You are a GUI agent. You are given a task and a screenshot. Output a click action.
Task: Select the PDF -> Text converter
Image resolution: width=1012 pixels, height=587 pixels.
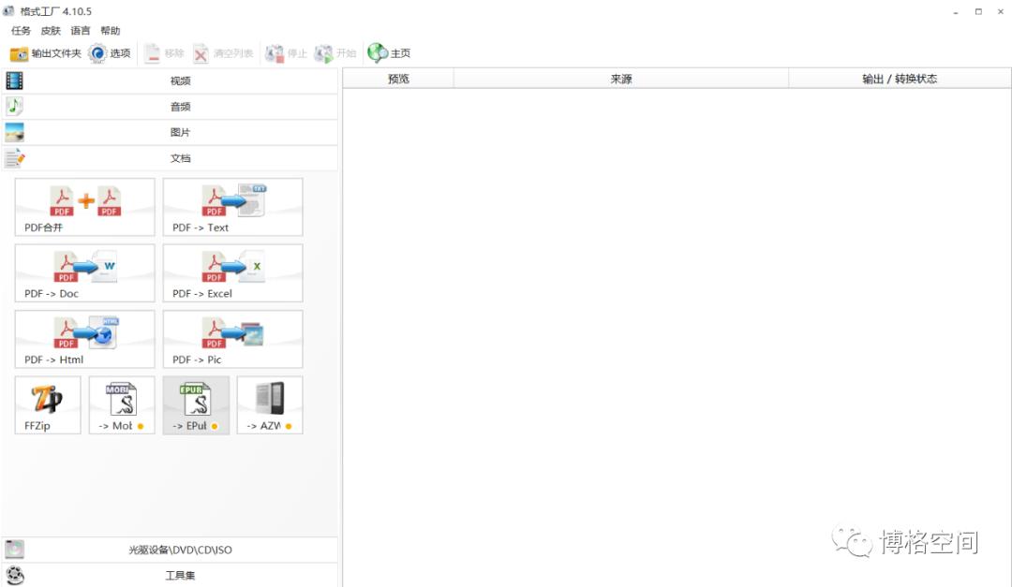click(x=233, y=207)
